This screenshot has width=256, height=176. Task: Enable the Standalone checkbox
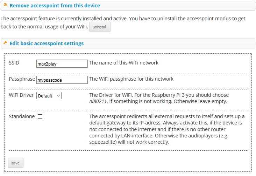pyautogui.click(x=40, y=116)
